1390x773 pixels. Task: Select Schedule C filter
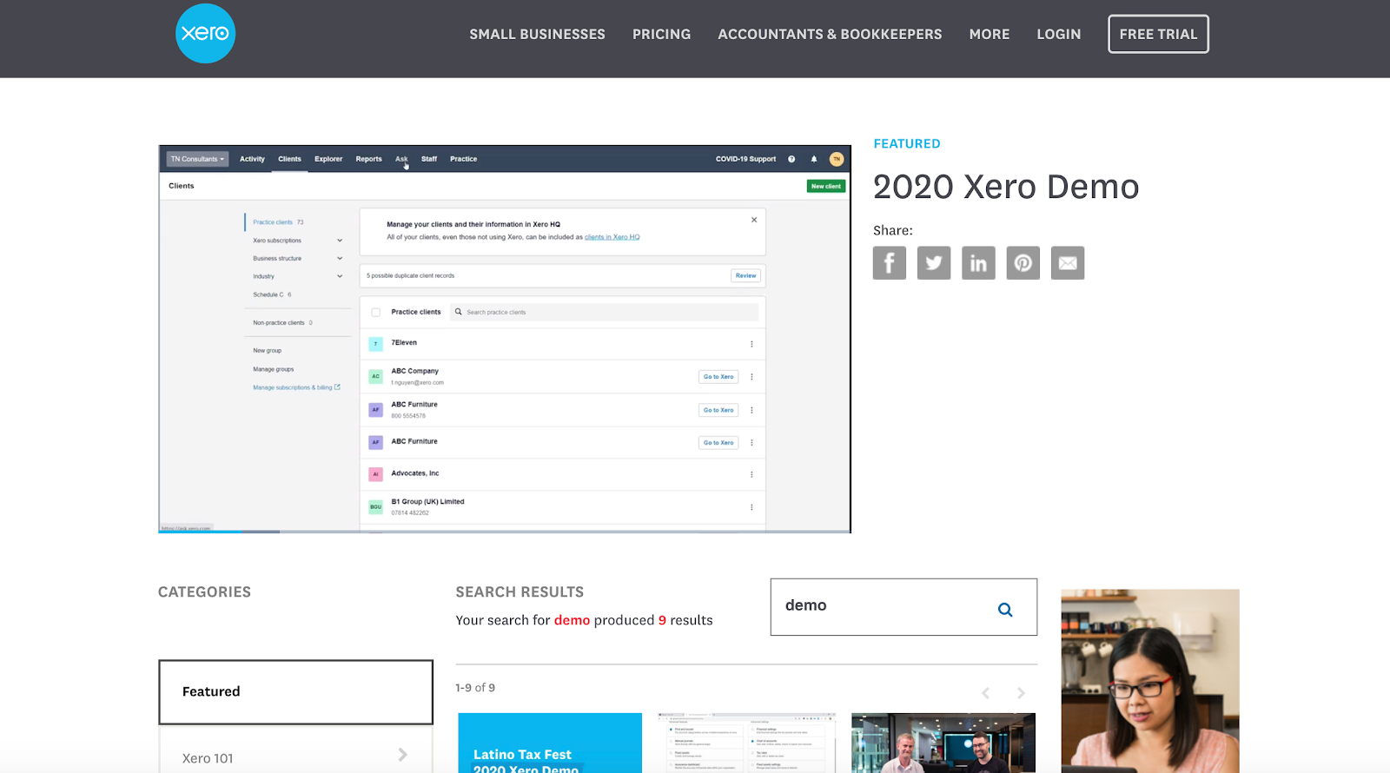point(272,294)
